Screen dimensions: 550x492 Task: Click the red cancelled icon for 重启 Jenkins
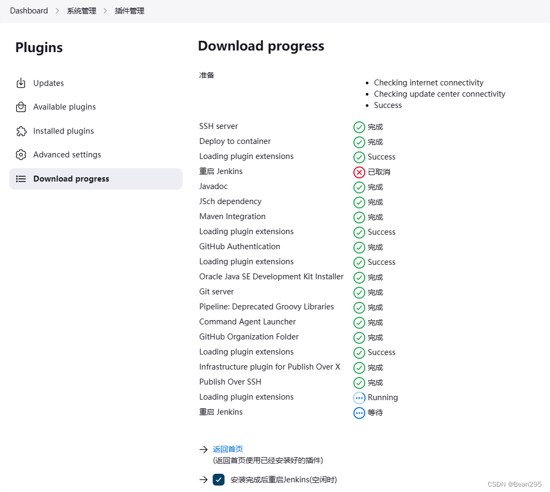[359, 172]
